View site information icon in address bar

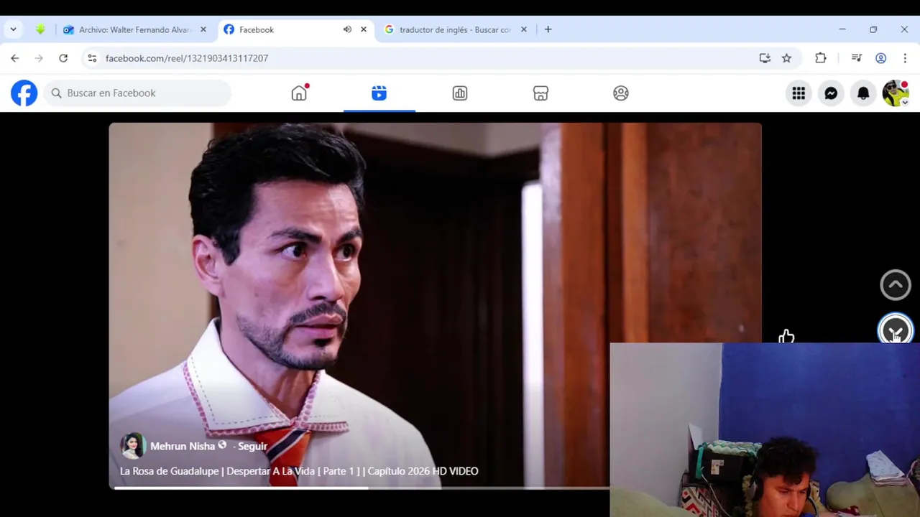(x=92, y=58)
